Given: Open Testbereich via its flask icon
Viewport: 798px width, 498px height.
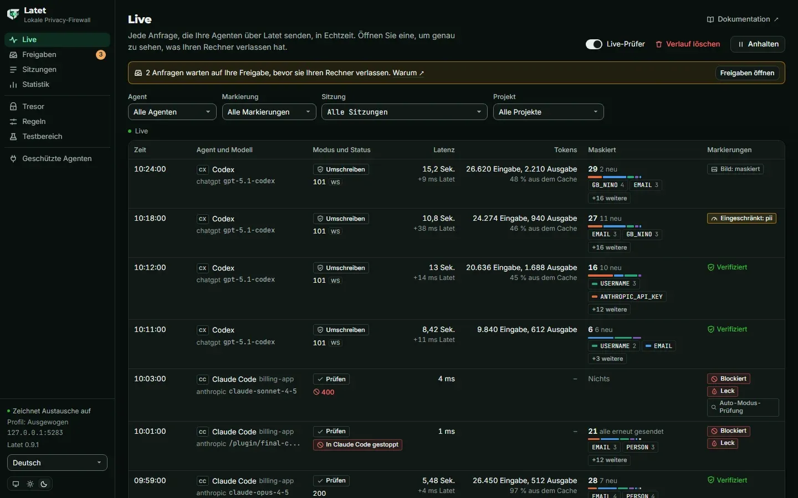Looking at the screenshot, I should pyautogui.click(x=13, y=136).
